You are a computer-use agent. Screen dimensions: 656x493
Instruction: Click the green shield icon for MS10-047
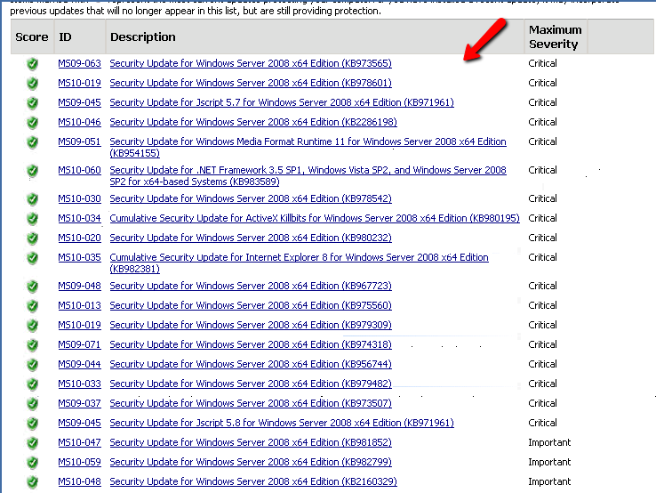[32, 443]
